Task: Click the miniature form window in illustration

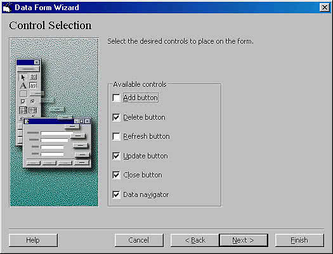Action: (x=57, y=143)
